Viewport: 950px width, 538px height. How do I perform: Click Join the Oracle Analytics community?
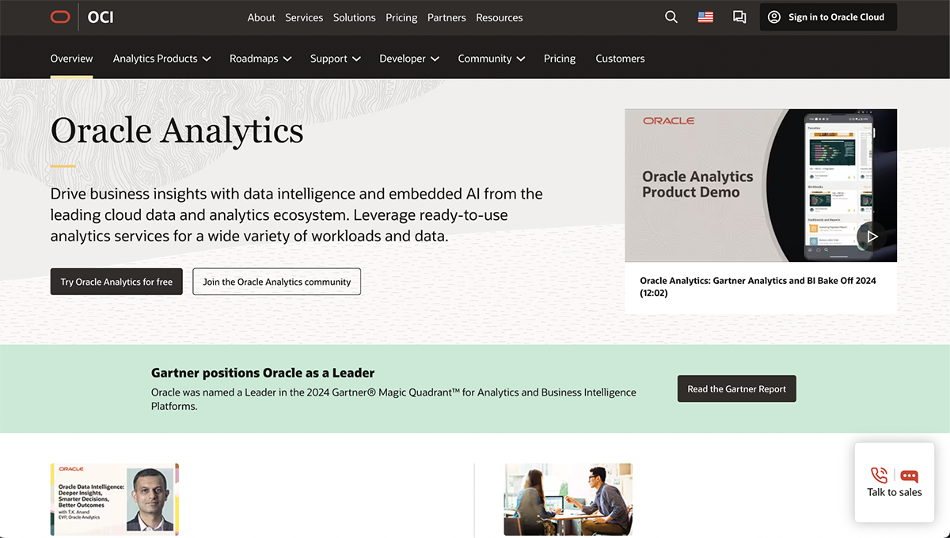tap(276, 282)
